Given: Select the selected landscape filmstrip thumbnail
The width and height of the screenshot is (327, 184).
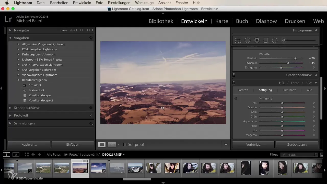Looking at the screenshot, I should [x=80, y=168].
